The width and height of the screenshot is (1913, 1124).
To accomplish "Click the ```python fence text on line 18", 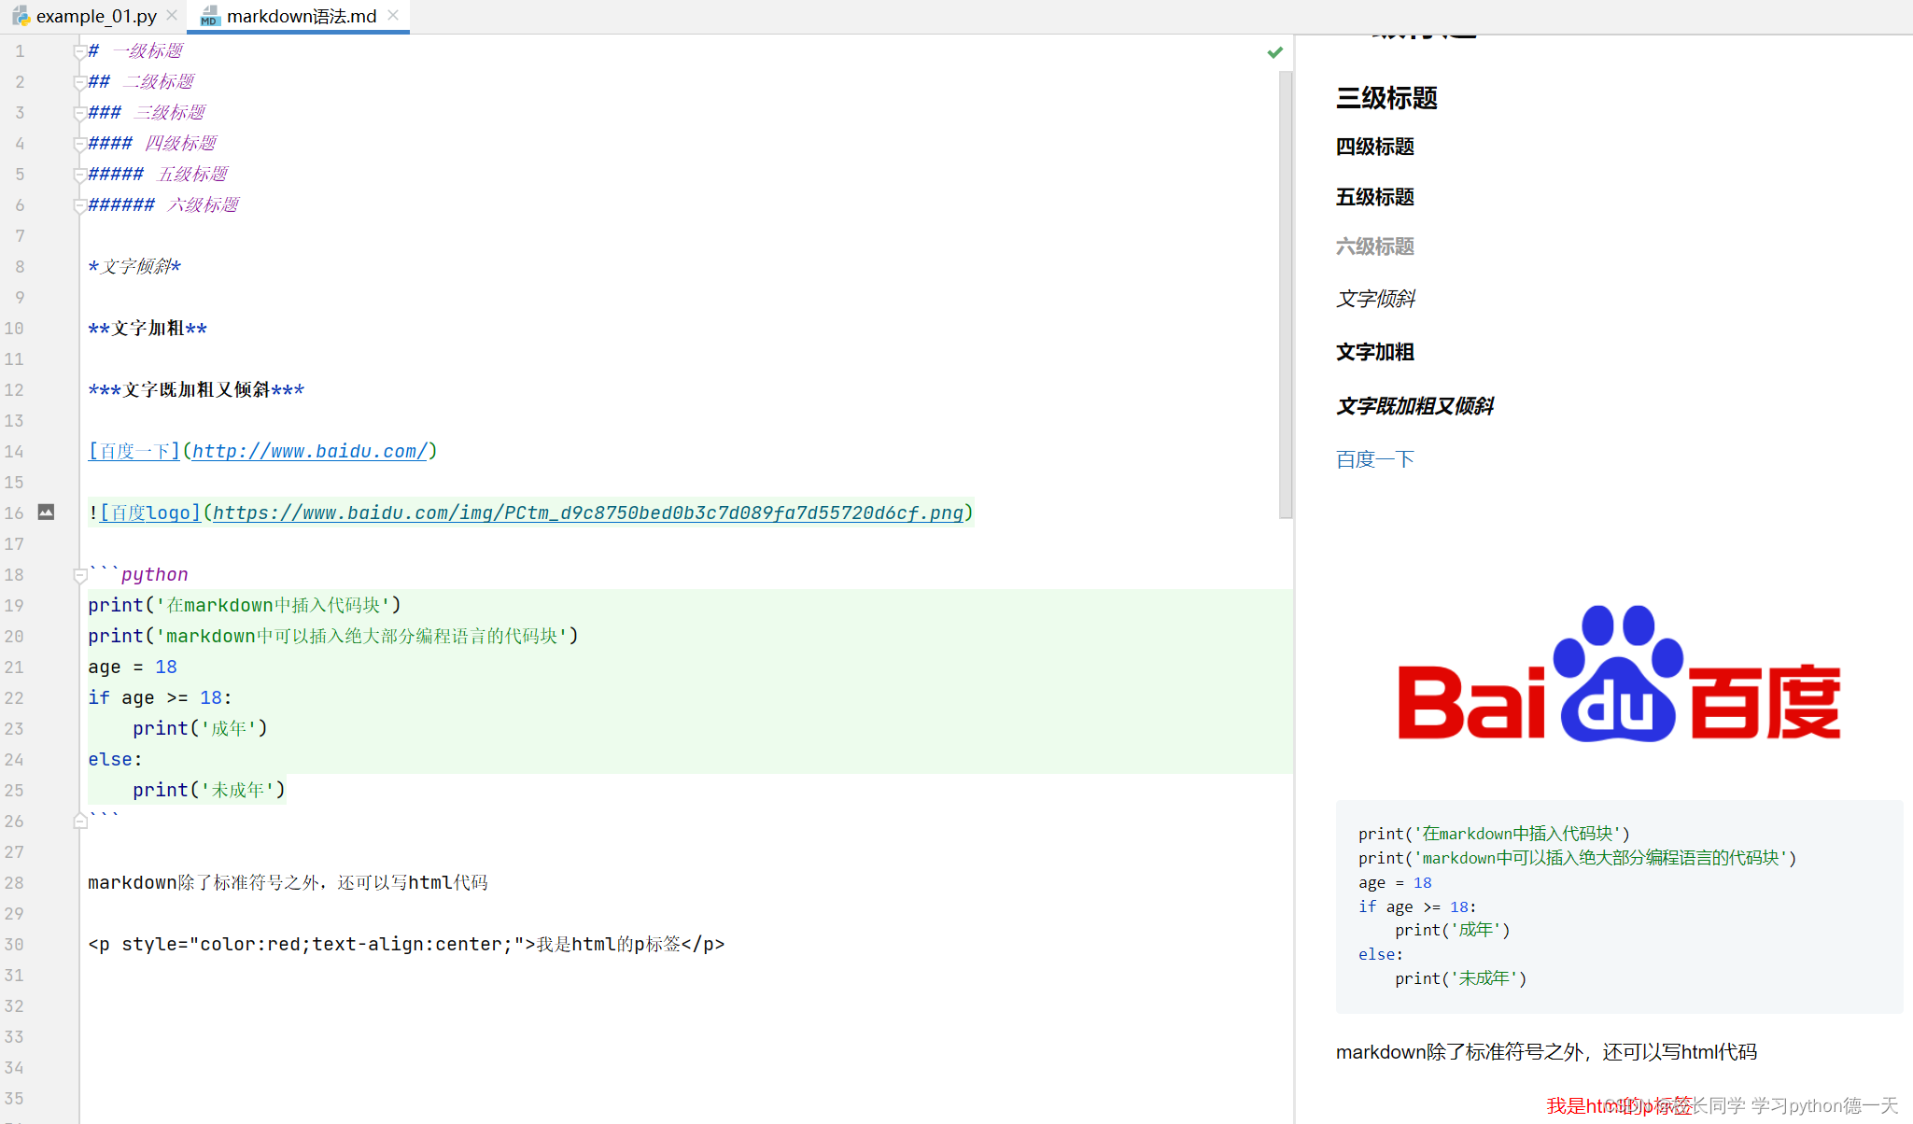I will coord(138,574).
